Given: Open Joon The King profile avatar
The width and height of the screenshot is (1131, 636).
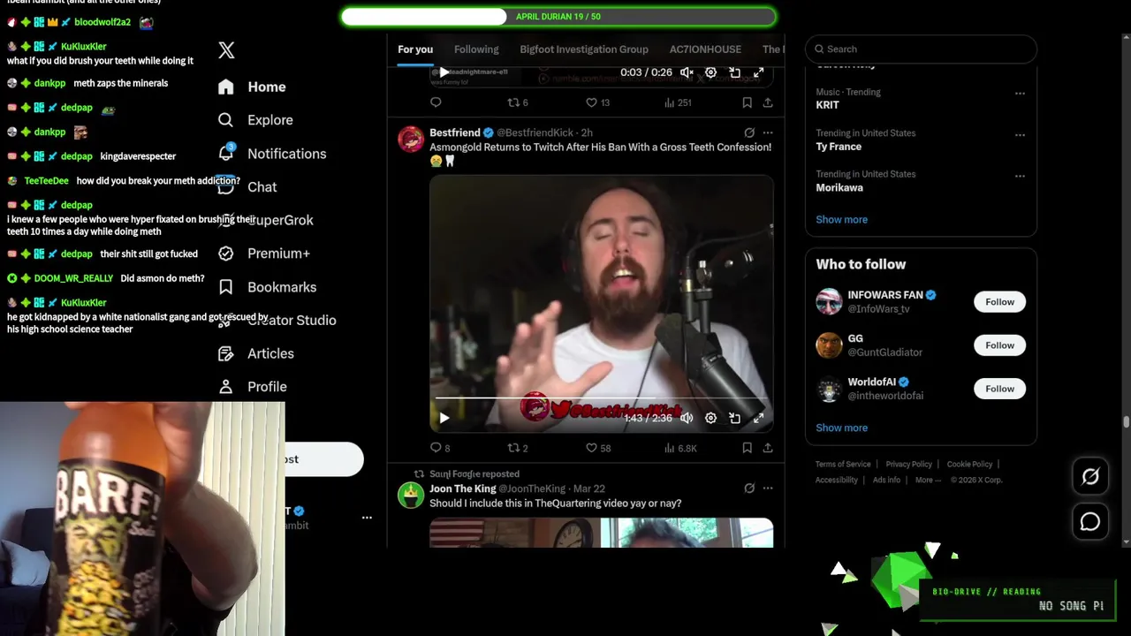Looking at the screenshot, I should [x=411, y=495].
